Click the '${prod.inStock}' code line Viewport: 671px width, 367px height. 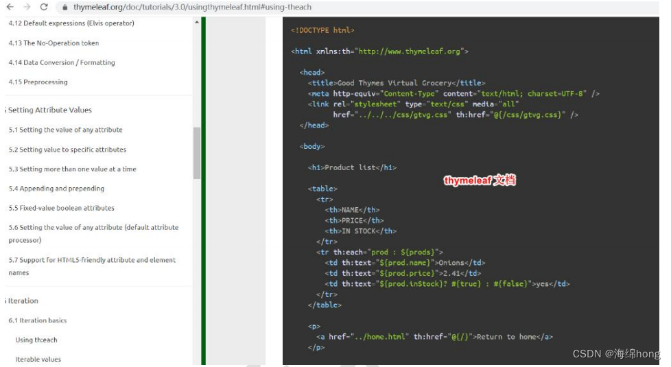point(447,283)
